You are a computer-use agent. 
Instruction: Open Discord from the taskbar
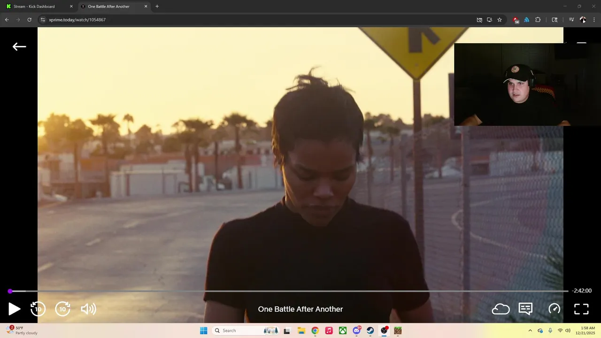[x=356, y=330]
